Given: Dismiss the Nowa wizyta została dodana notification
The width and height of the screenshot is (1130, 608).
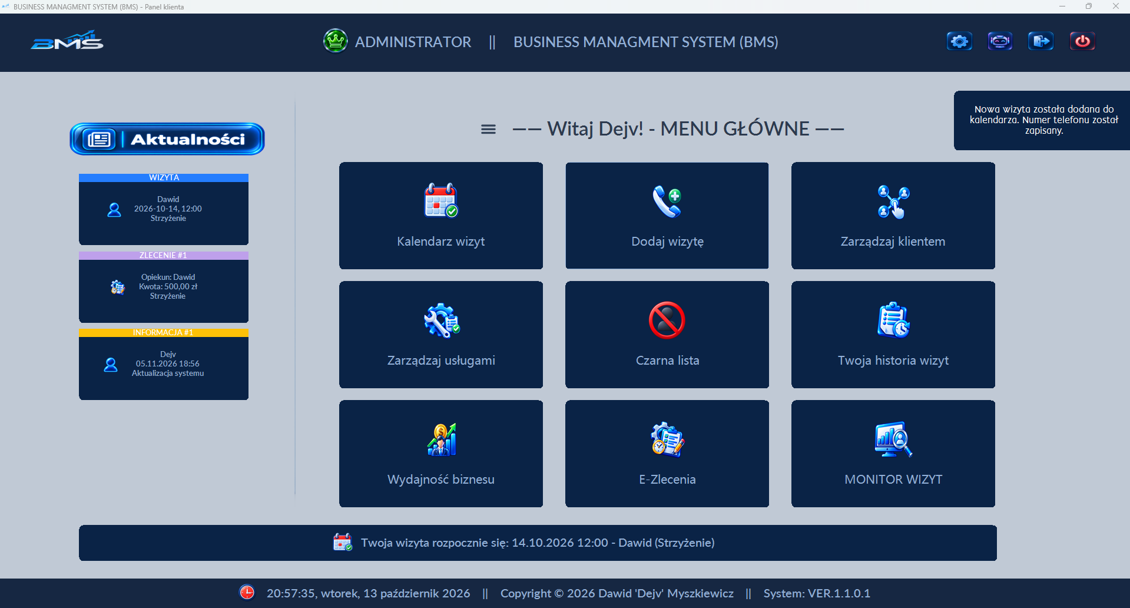Looking at the screenshot, I should click(1042, 120).
